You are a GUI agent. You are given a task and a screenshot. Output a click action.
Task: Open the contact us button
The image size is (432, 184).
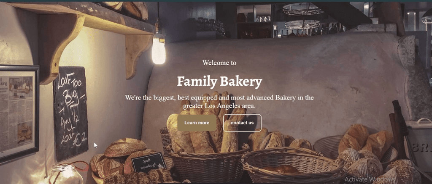[242, 123]
